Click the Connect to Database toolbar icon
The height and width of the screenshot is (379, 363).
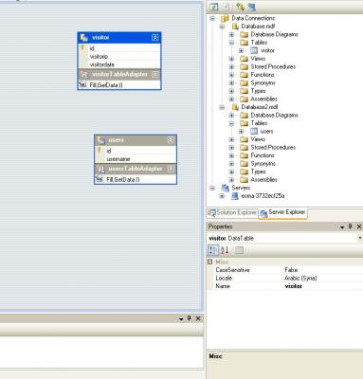point(240,7)
